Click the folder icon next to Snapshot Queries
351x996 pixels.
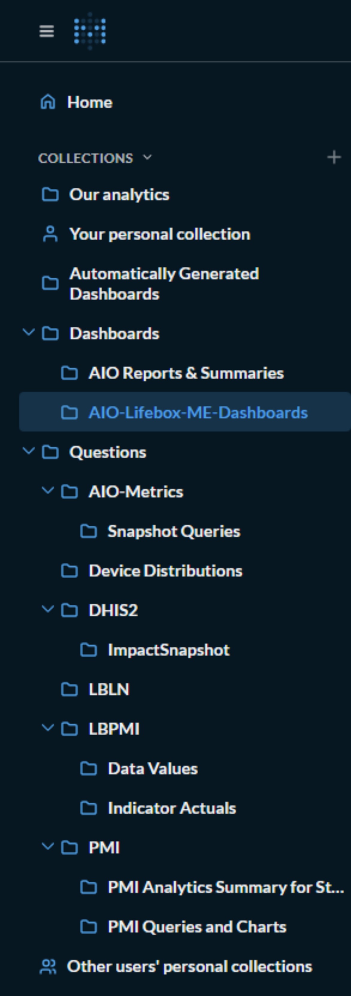(89, 531)
